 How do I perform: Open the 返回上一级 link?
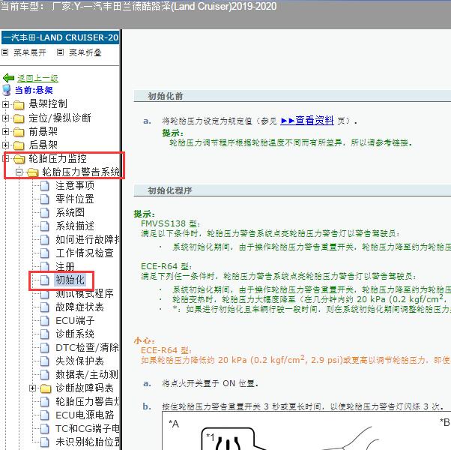(x=37, y=78)
